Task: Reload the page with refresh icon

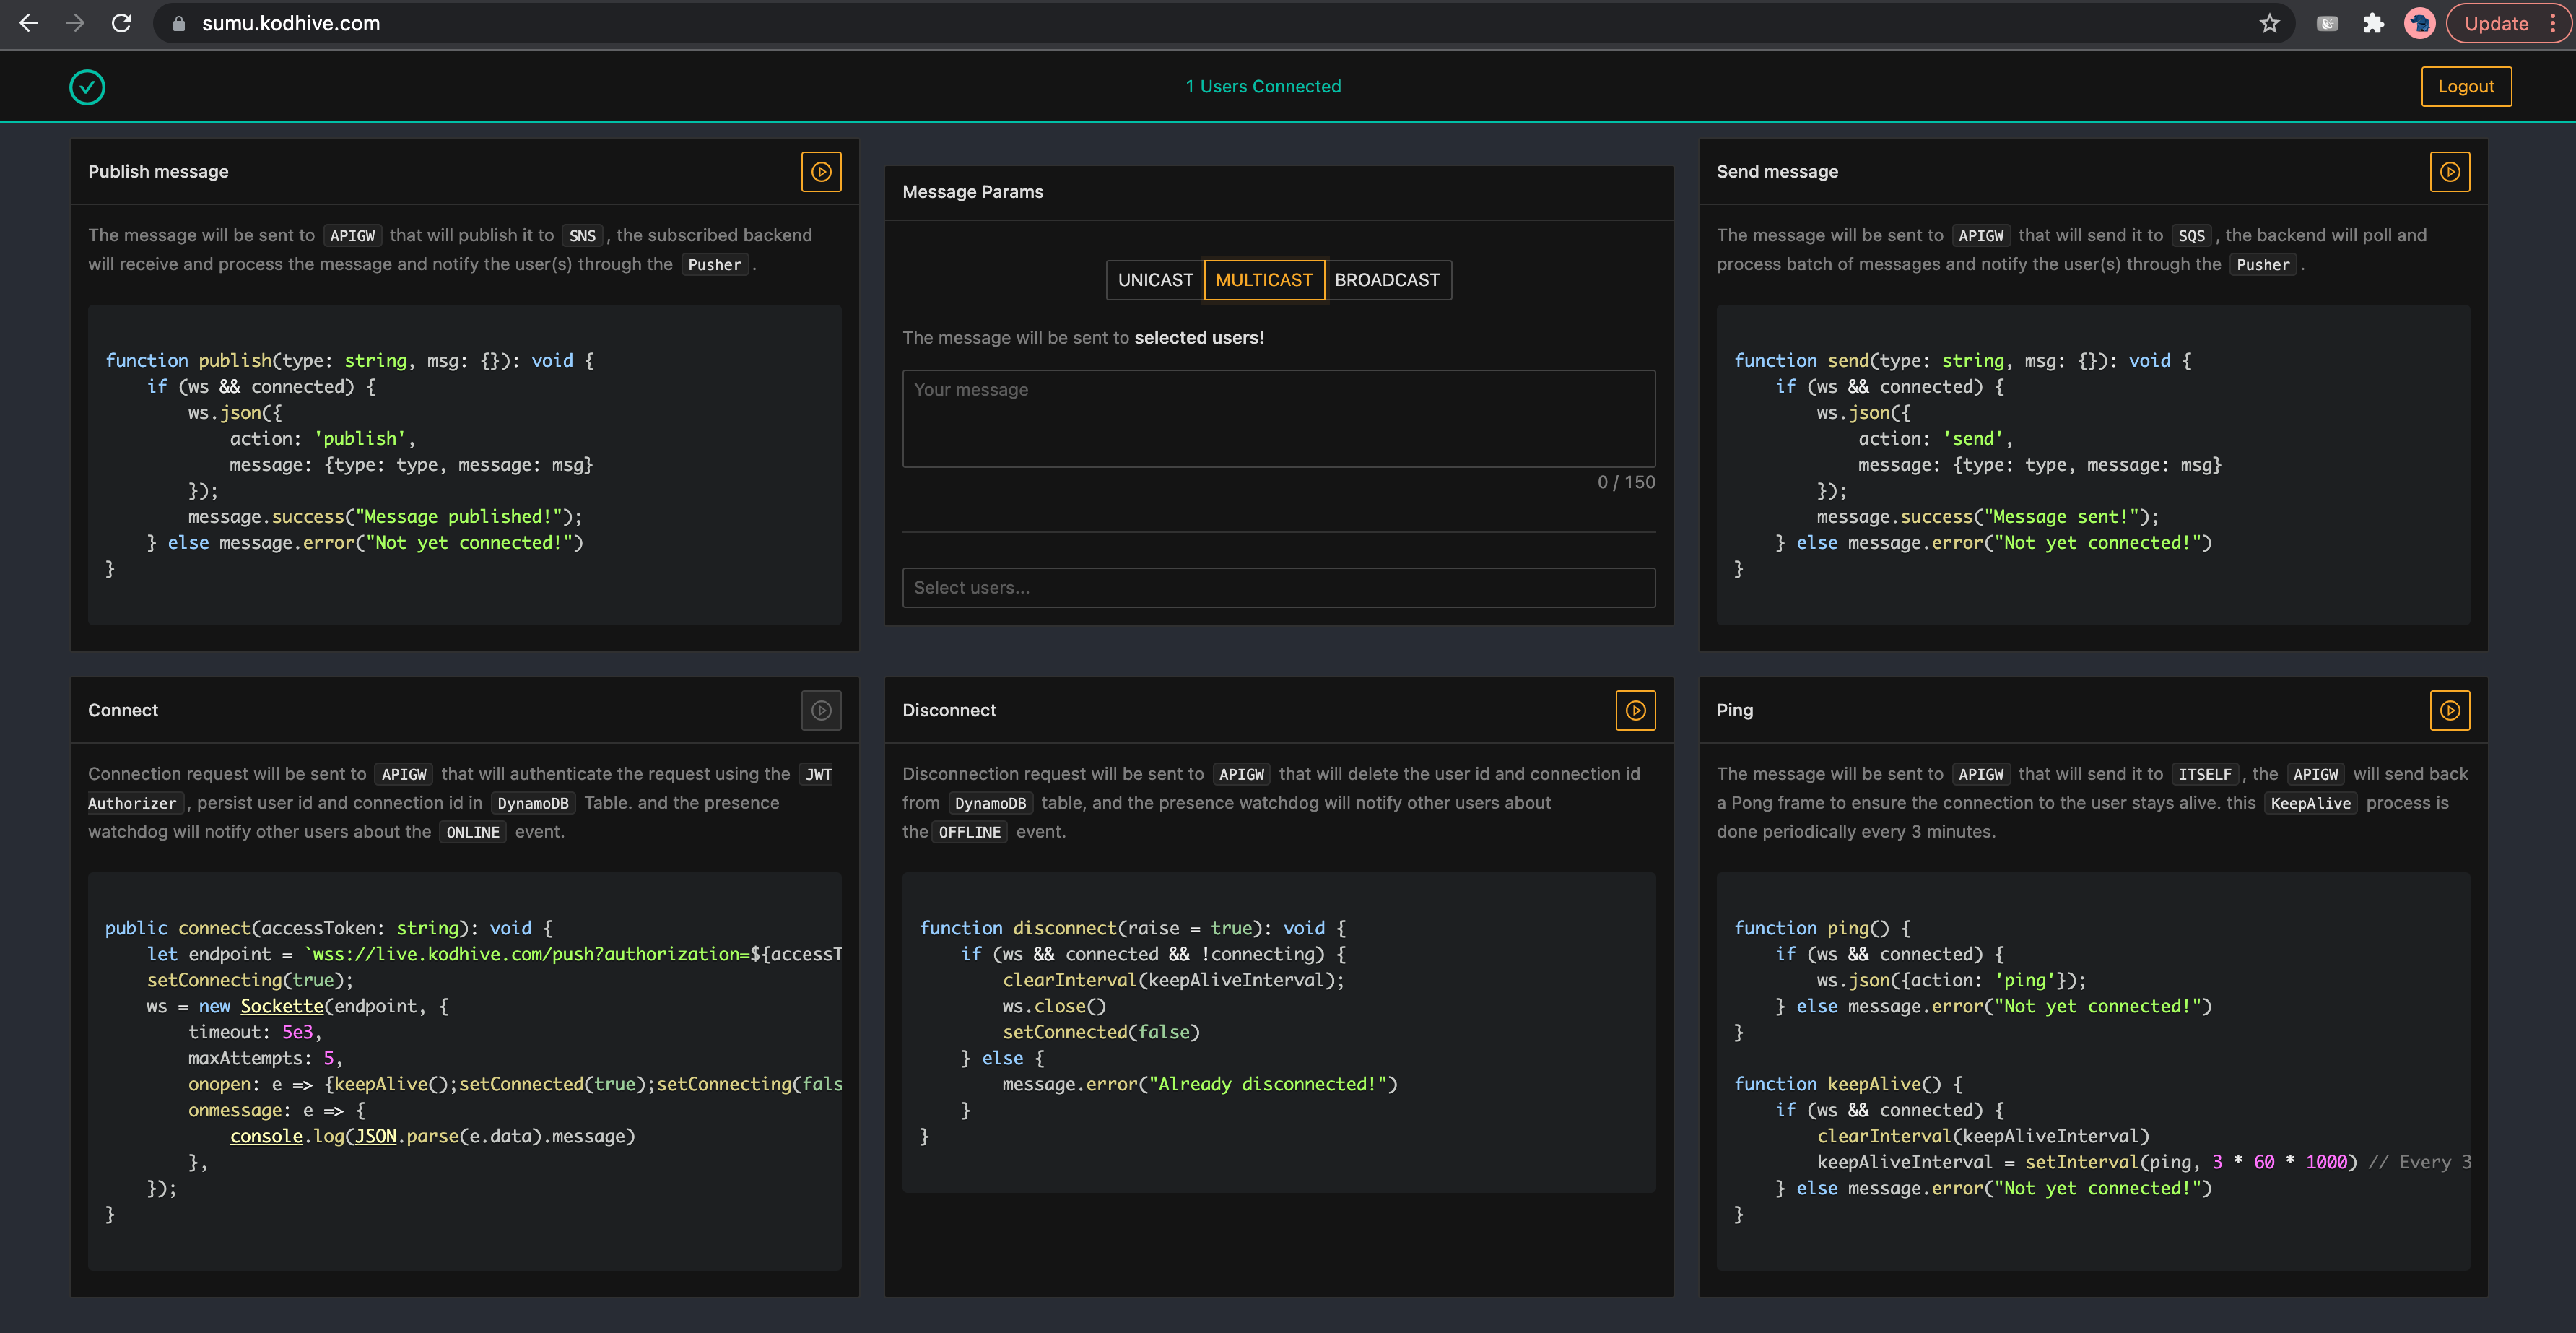Action: click(x=121, y=23)
